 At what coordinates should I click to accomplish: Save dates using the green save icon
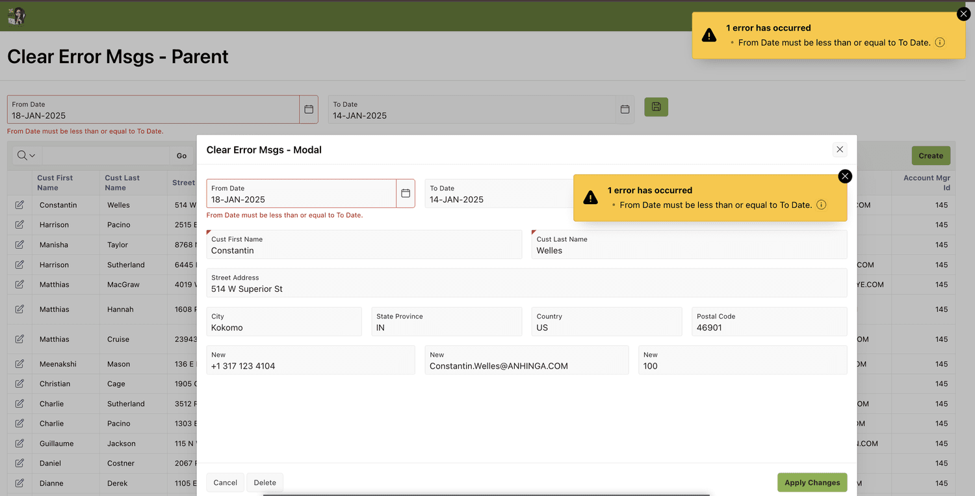(656, 107)
